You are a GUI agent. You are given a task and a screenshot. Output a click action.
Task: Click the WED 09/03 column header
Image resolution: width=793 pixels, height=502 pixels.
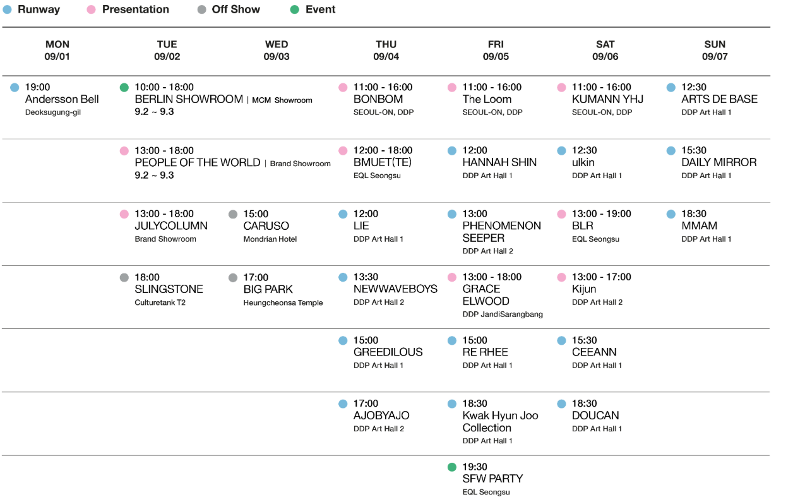[x=277, y=51]
